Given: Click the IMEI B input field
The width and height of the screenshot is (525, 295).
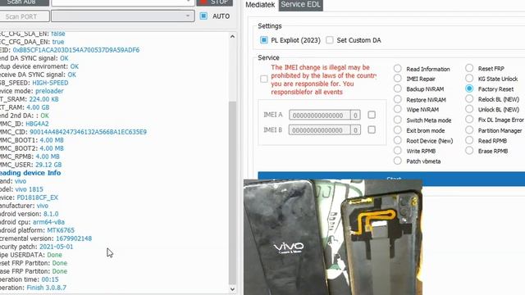Looking at the screenshot, I should [x=319, y=130].
